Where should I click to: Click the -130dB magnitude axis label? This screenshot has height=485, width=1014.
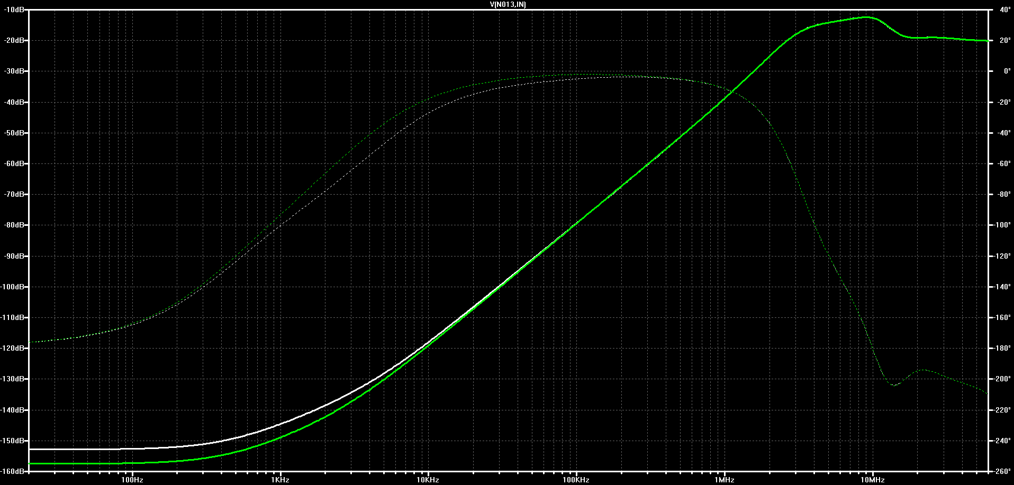[x=13, y=379]
